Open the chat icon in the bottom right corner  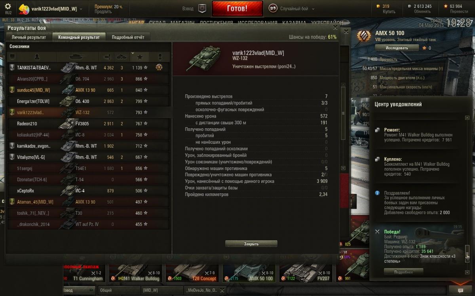pyautogui.click(x=460, y=290)
